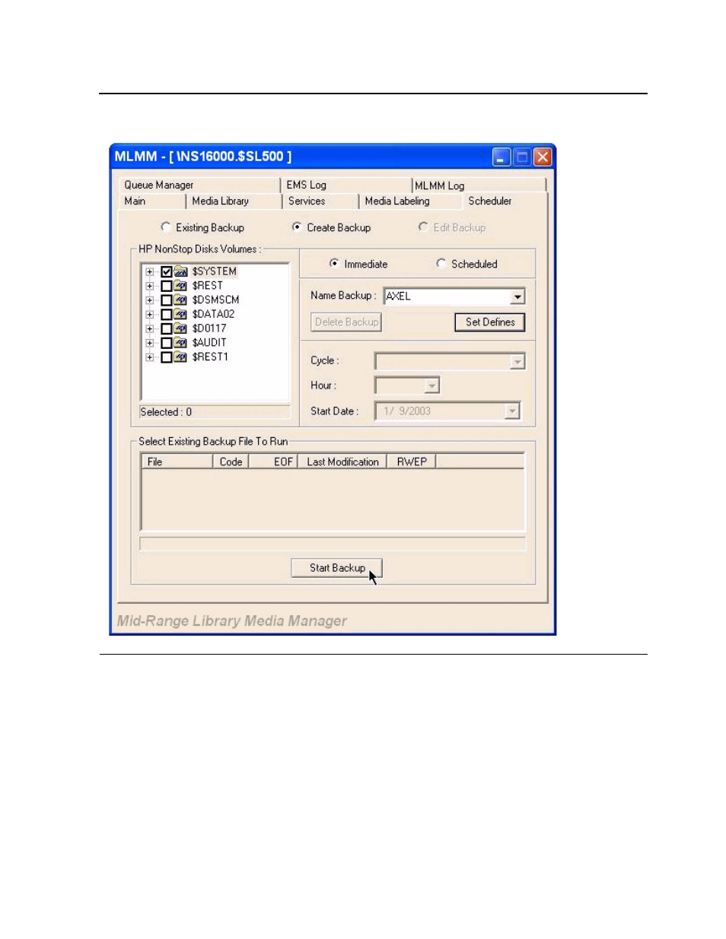Expand the $D0117 tree node
The width and height of the screenshot is (726, 939).
pos(150,328)
